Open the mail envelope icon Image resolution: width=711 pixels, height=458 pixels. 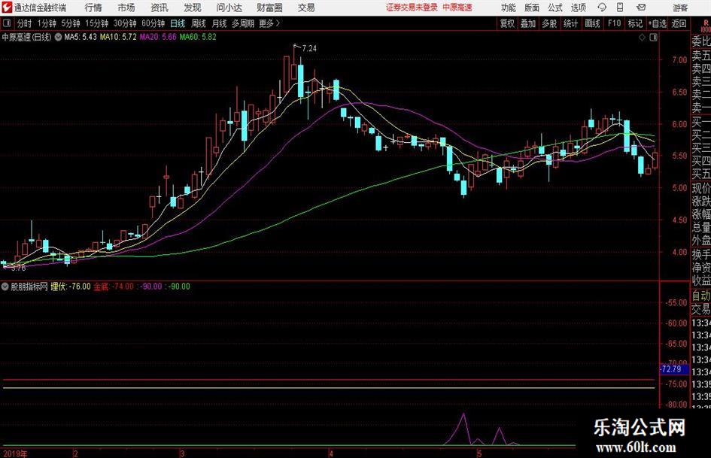[x=641, y=8]
